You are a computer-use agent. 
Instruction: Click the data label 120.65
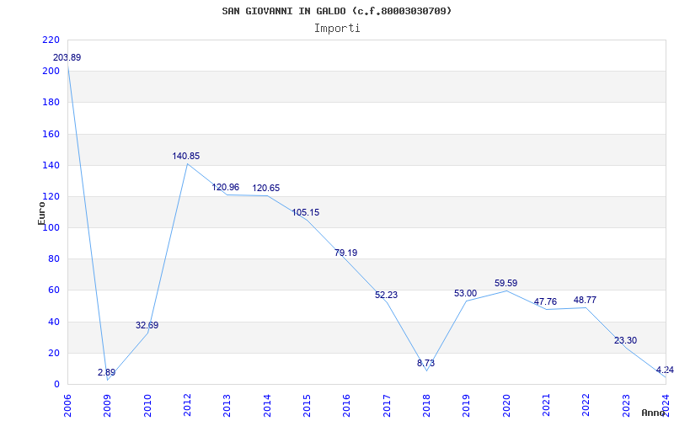pyautogui.click(x=266, y=188)
